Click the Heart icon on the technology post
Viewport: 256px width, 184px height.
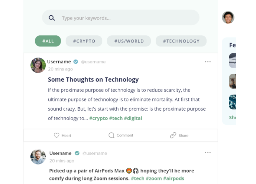point(56,135)
